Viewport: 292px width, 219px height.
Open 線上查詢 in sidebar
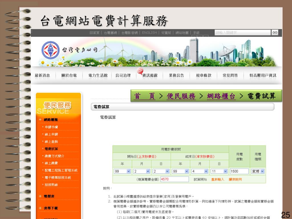click(51, 142)
